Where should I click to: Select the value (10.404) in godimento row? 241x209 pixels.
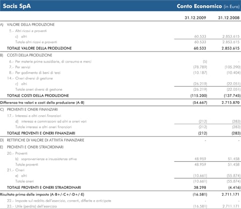(x=234, y=73)
